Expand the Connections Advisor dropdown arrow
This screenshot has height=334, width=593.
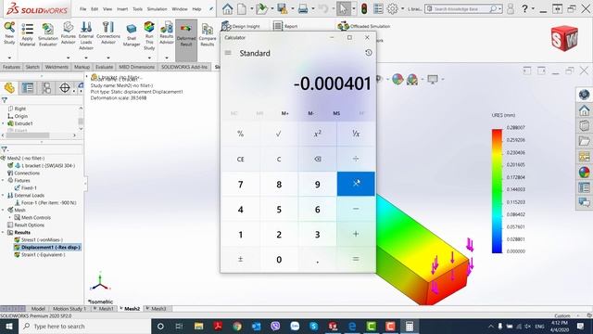point(108,58)
